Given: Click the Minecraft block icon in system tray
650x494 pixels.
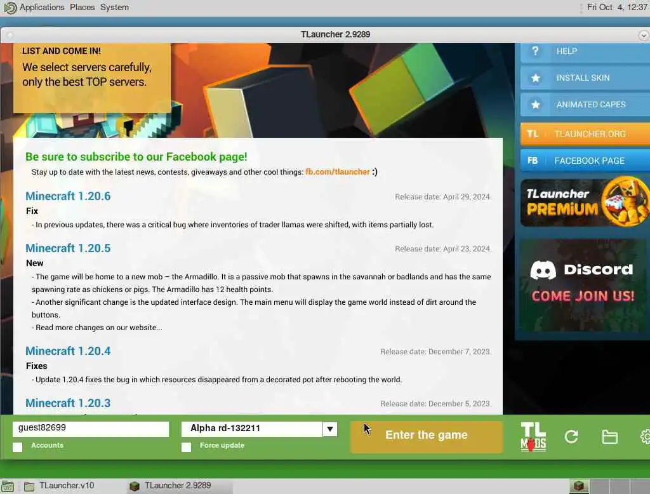Looking at the screenshot, I should click(x=579, y=486).
